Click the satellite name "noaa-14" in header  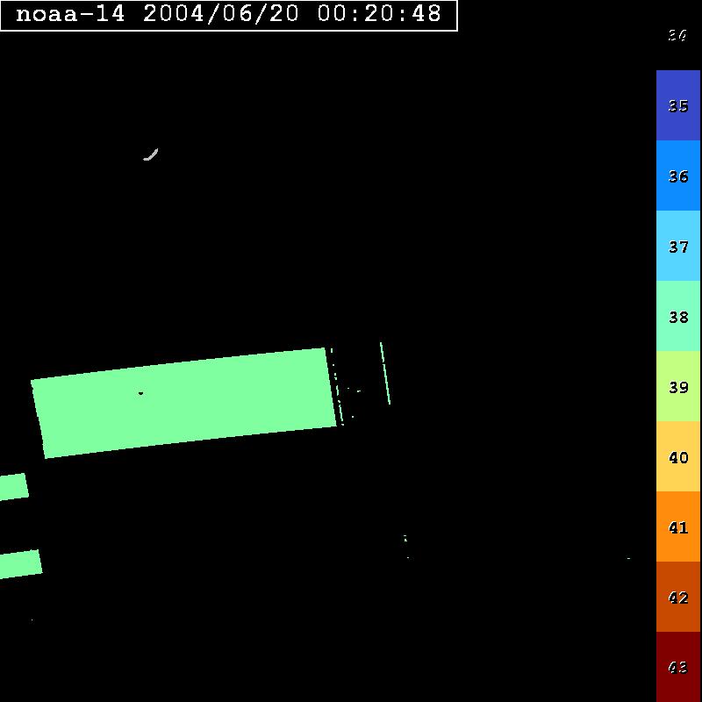72,15
